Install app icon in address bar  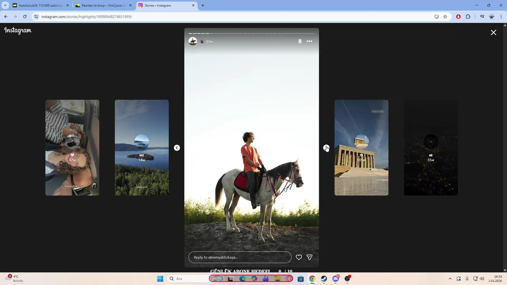point(436,17)
